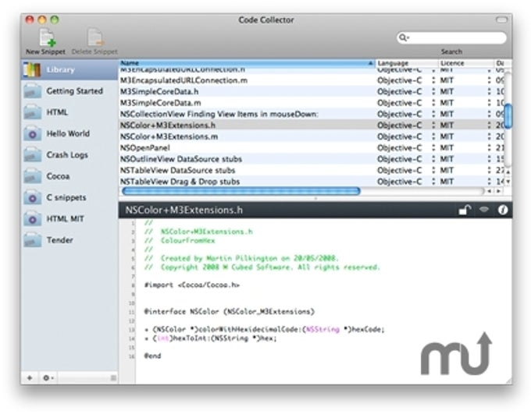Open the Crash Logs folder

click(x=69, y=155)
